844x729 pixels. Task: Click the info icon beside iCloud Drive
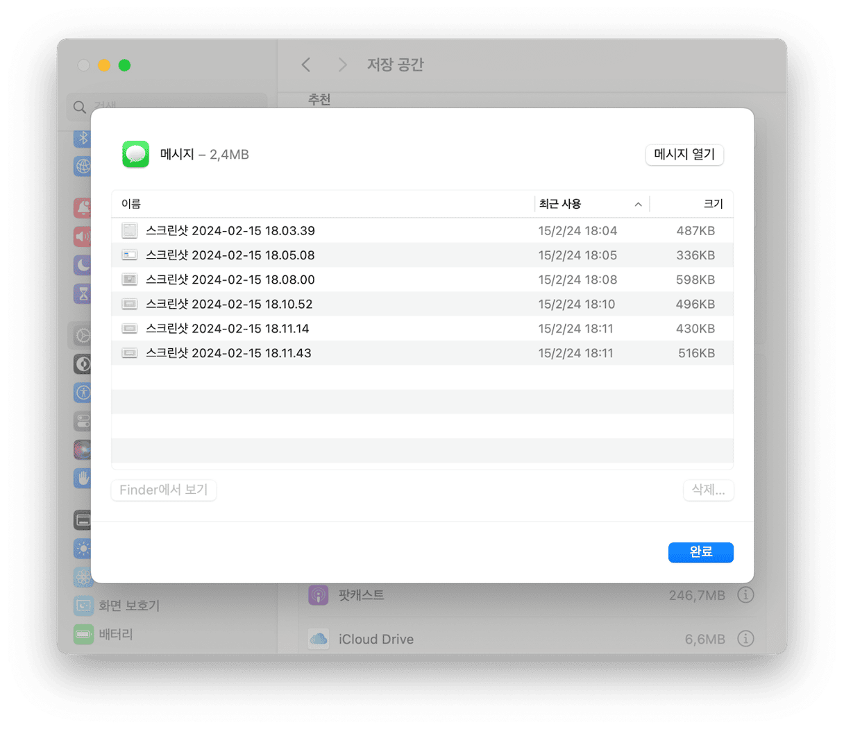[x=745, y=639]
